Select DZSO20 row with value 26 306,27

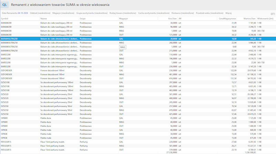(138, 95)
